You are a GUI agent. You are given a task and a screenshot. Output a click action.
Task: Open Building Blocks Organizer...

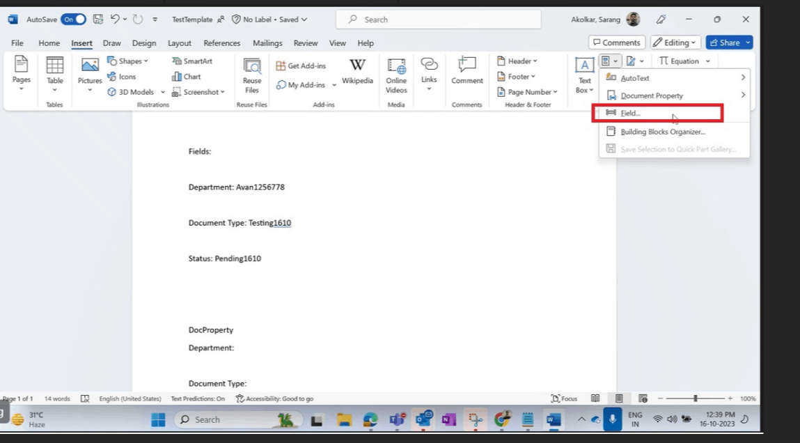coord(675,132)
